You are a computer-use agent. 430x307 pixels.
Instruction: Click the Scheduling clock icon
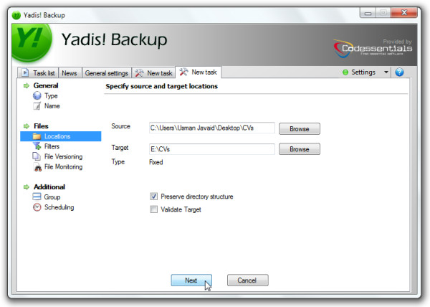pos(37,207)
